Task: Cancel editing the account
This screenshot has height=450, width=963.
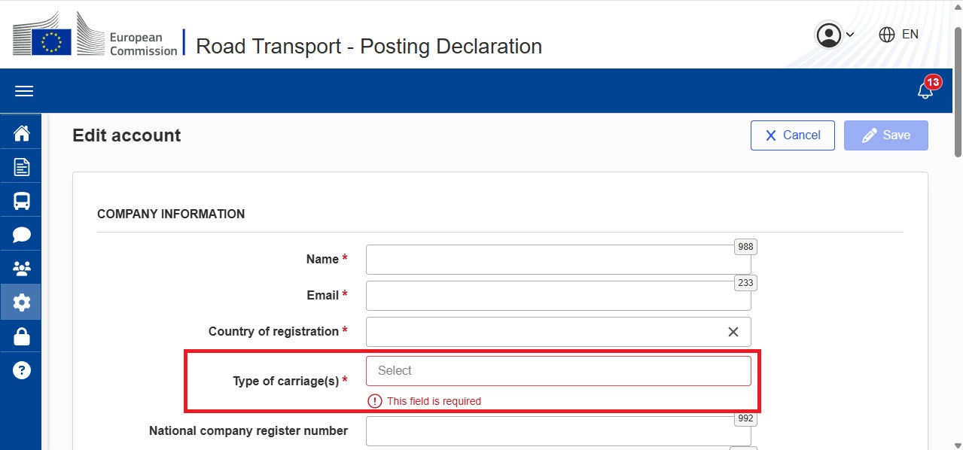Action: click(792, 135)
